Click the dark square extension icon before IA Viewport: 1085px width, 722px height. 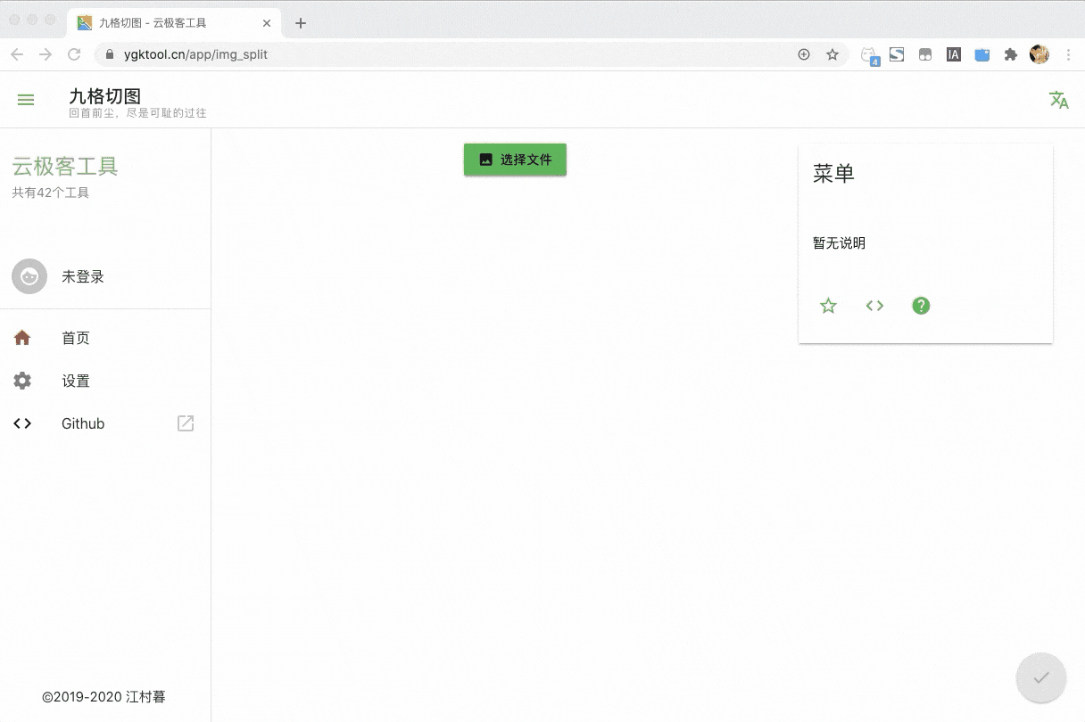pos(925,55)
